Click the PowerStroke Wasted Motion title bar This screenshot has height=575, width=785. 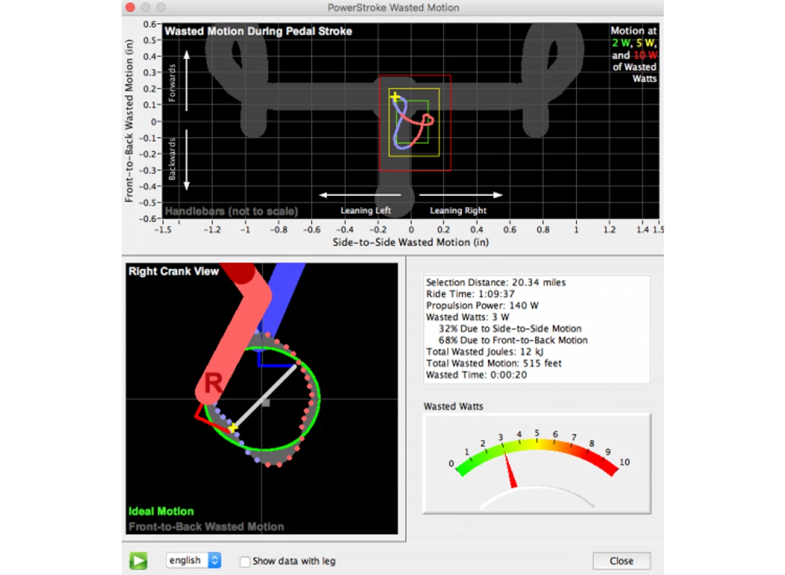(393, 8)
